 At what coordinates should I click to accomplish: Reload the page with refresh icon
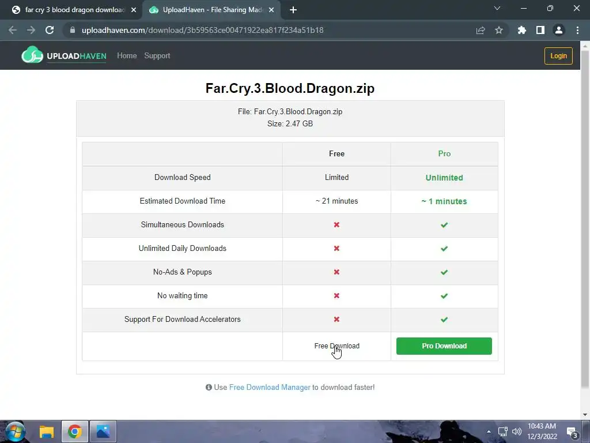50,30
